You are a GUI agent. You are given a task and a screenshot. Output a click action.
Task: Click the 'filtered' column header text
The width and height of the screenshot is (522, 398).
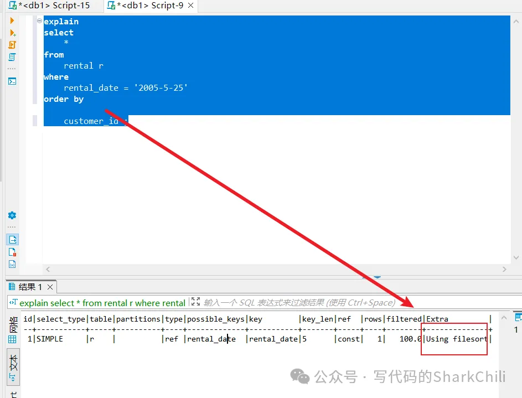click(404, 319)
